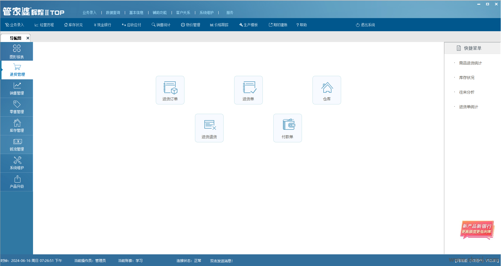Open 钱流管理 money icon in sidebar
The height and width of the screenshot is (266, 501).
tap(17, 145)
